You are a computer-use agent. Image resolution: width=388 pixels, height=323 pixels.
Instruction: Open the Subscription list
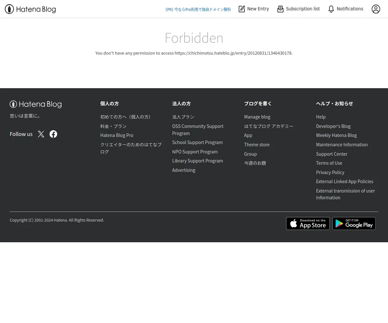pos(298,9)
